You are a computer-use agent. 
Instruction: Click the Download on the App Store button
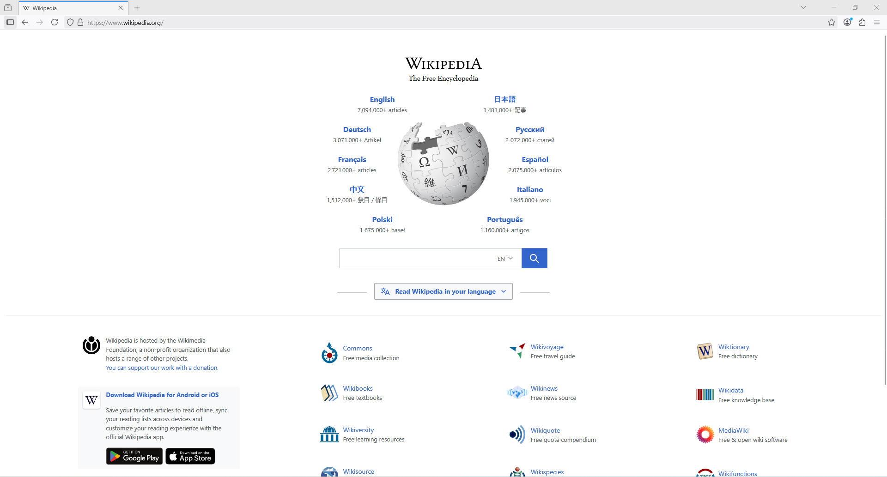(190, 456)
